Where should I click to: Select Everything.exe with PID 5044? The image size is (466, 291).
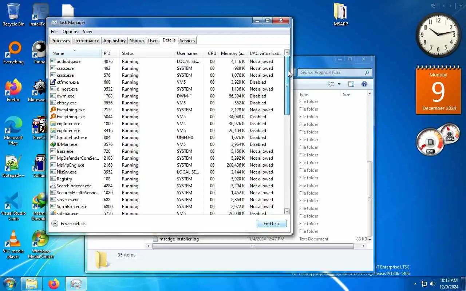click(x=167, y=117)
